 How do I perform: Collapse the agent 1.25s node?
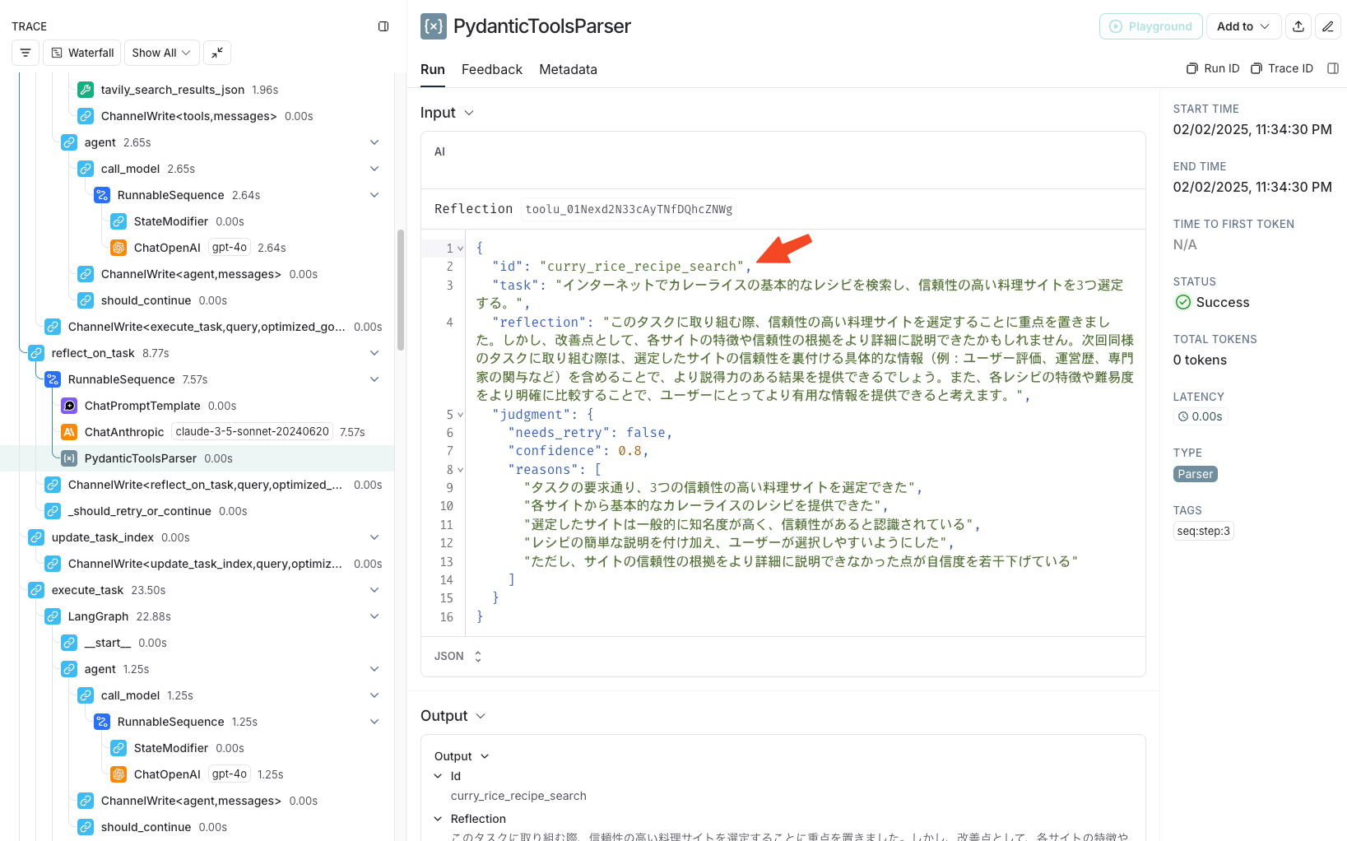click(374, 669)
